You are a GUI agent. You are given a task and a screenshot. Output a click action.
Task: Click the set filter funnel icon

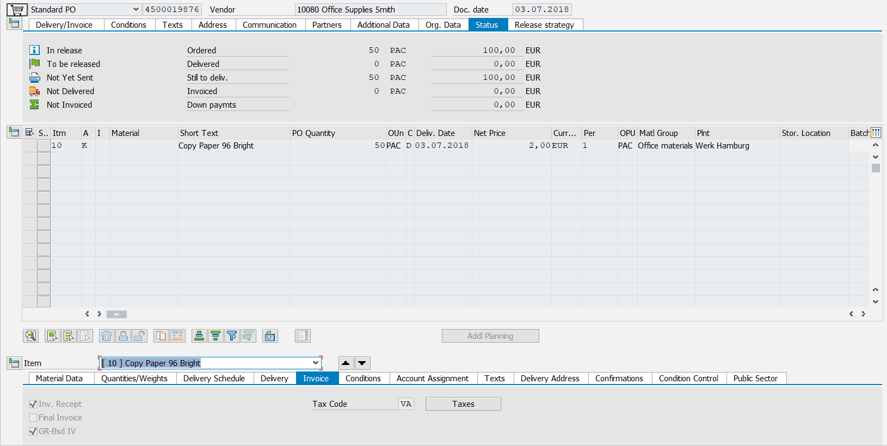(232, 336)
